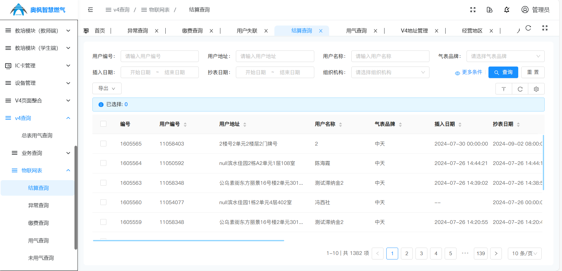Close the 用户失联 tab
Viewport: 562px width, 271px height.
[266, 31]
